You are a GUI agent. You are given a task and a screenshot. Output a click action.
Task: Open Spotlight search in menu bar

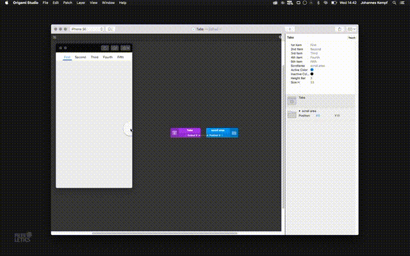394,3
